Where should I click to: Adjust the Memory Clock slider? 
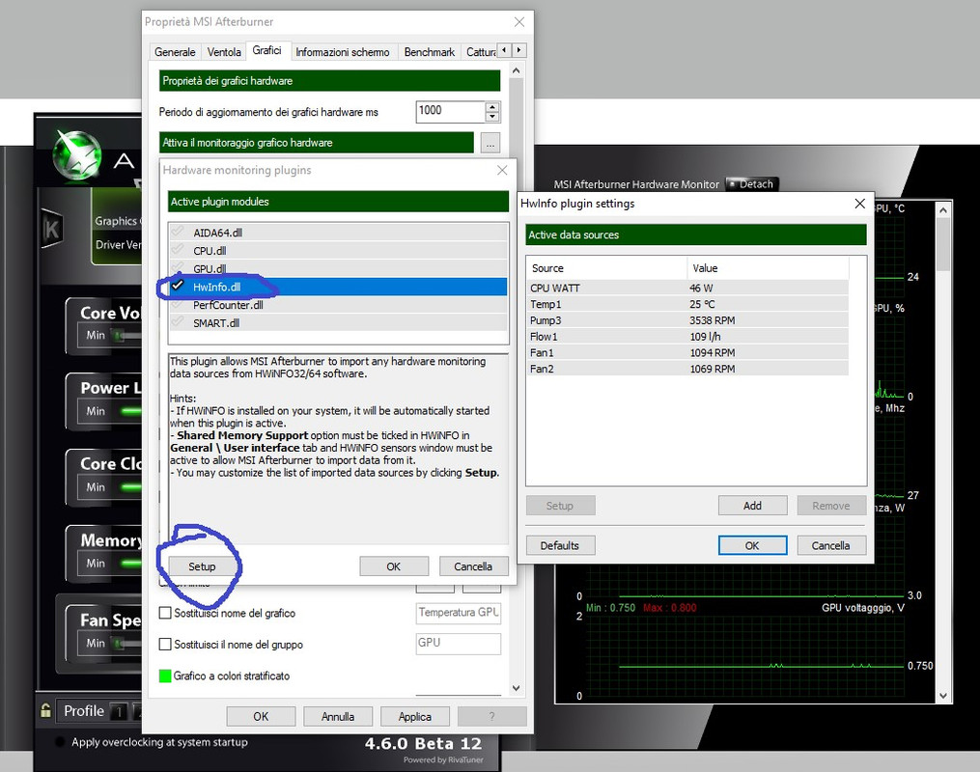point(131,564)
